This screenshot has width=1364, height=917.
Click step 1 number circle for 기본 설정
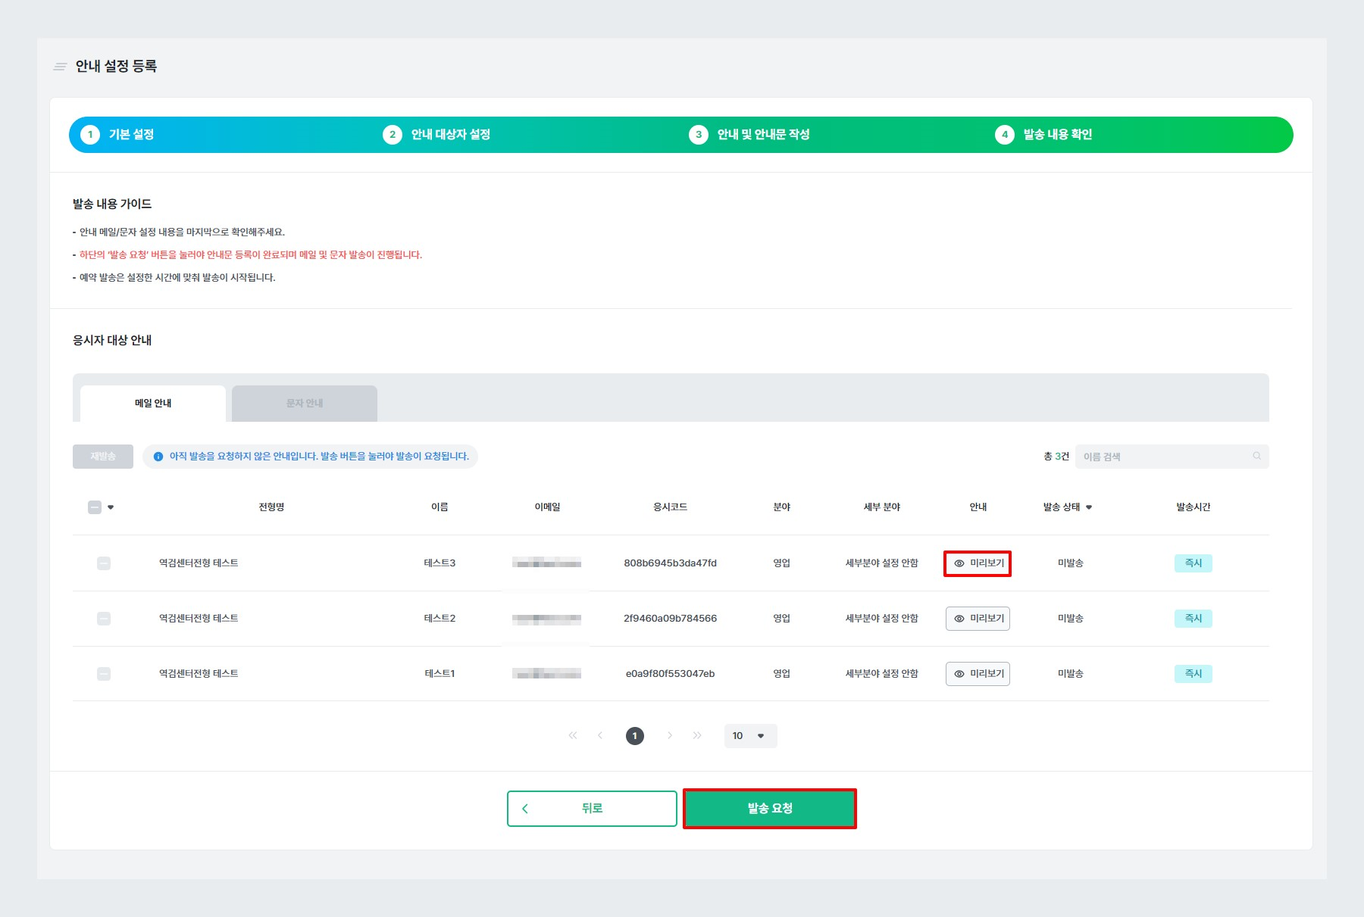click(x=90, y=135)
